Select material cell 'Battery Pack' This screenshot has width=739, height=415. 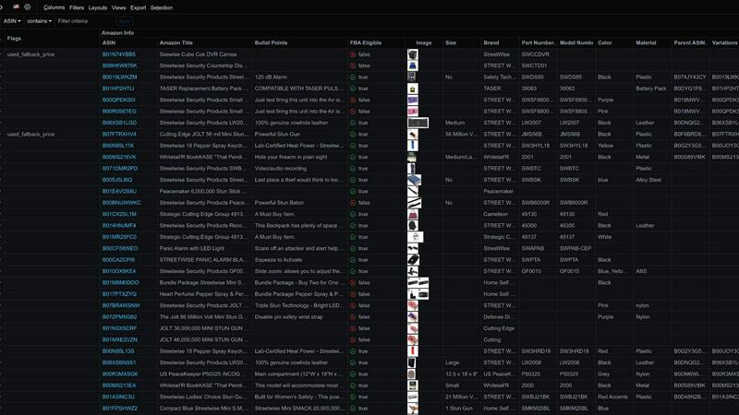coord(650,89)
